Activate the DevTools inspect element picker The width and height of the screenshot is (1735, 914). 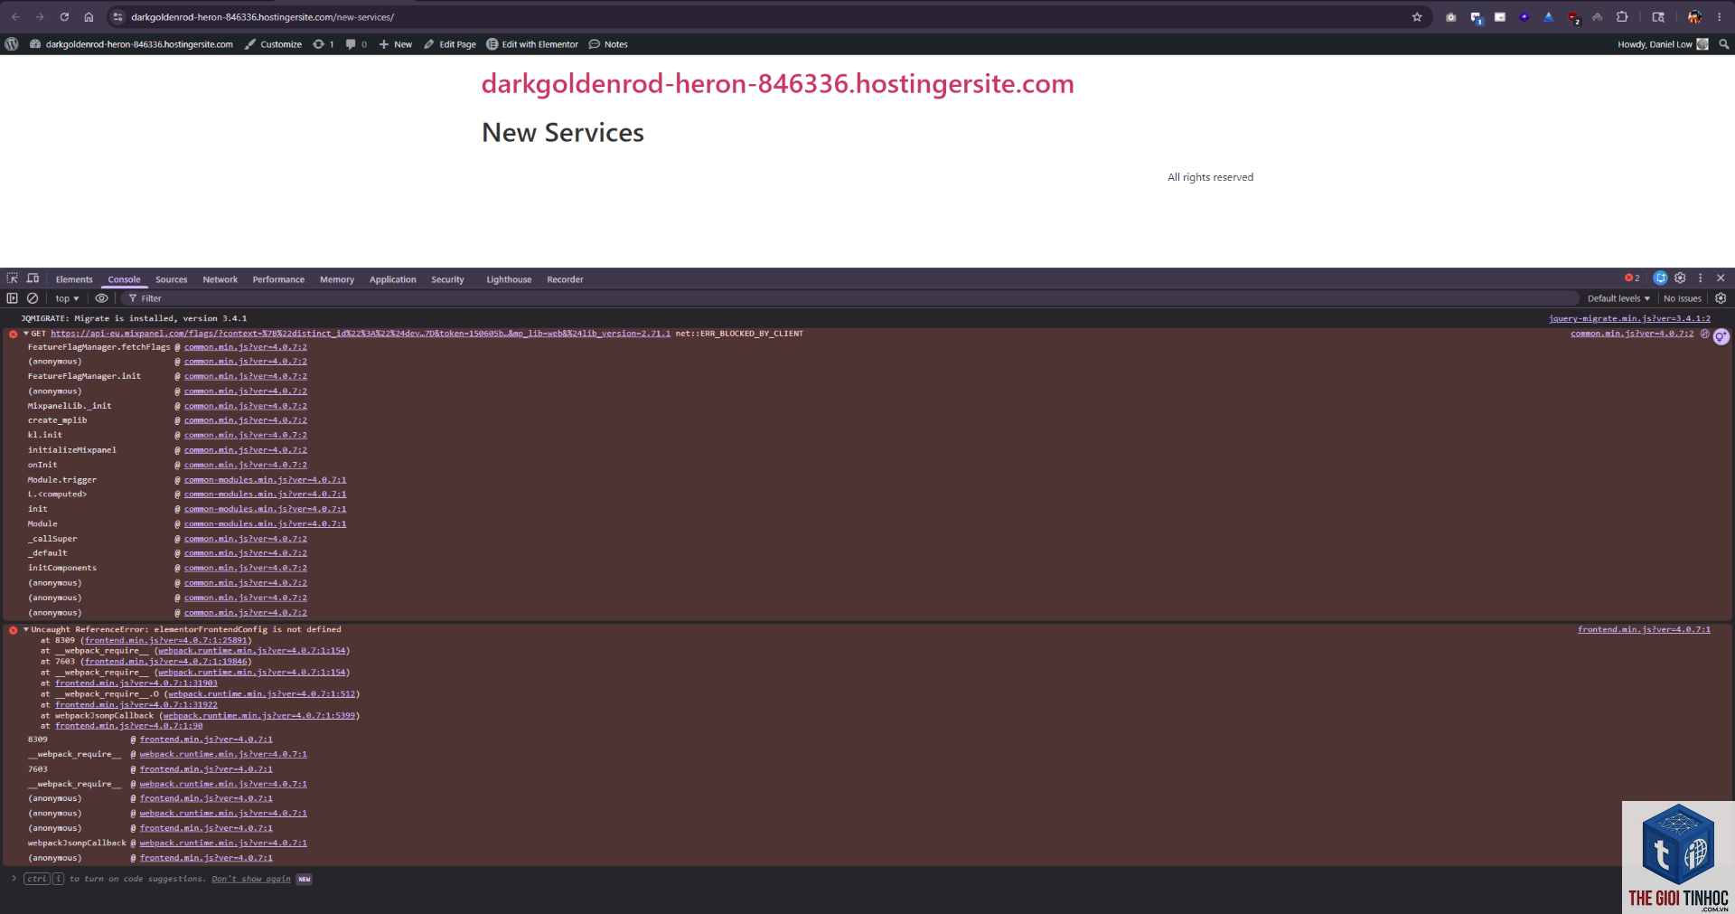tap(13, 278)
